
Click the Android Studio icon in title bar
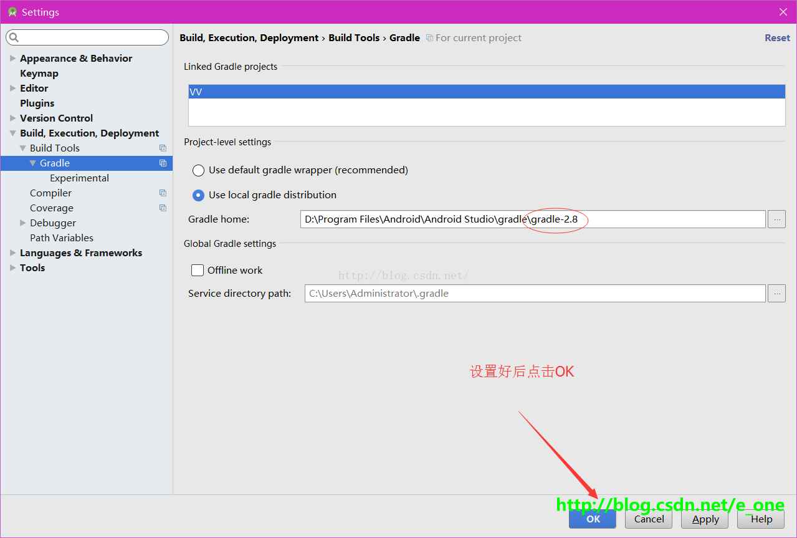coord(12,12)
